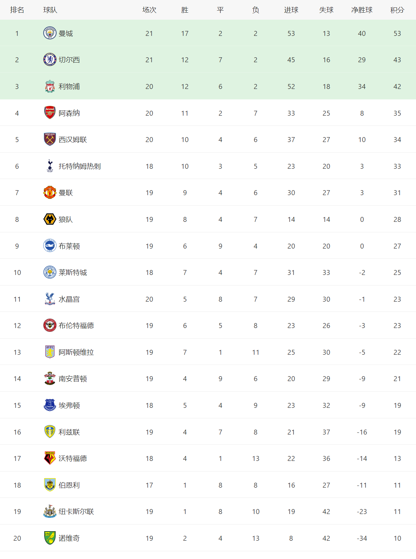Image resolution: width=416 pixels, height=559 pixels.
Task: Open the 阿斯顿维拉 team link
Action: coord(76,352)
